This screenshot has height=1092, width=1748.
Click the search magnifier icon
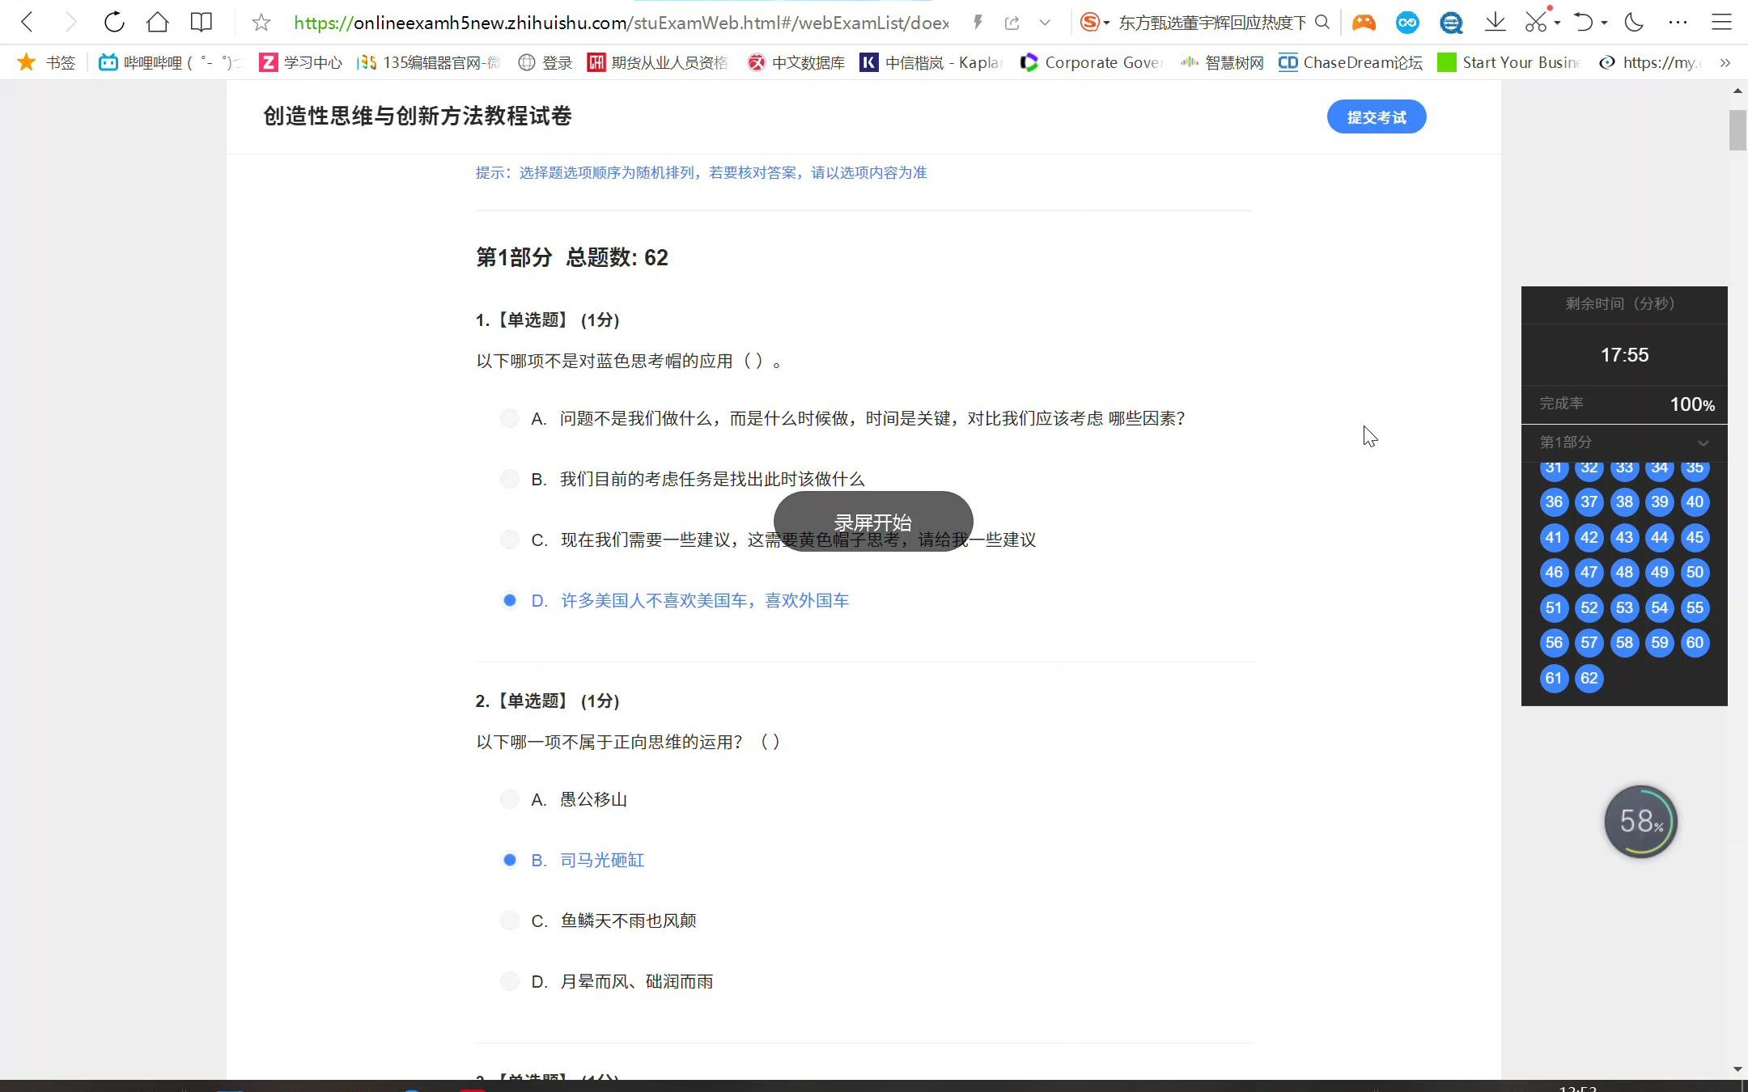pos(1322,22)
